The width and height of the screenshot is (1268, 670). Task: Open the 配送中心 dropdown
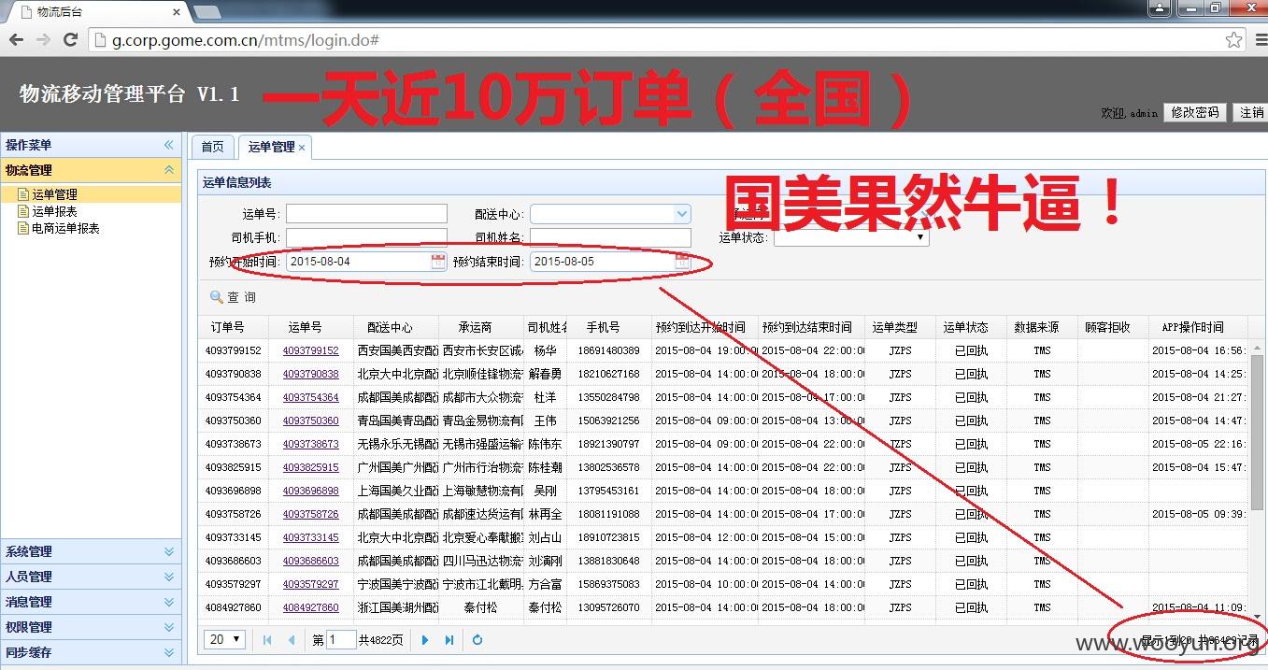click(x=682, y=214)
